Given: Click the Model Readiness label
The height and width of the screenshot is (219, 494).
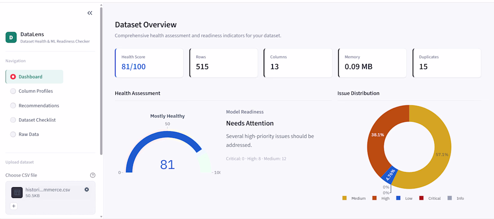Looking at the screenshot, I should pyautogui.click(x=245, y=112).
